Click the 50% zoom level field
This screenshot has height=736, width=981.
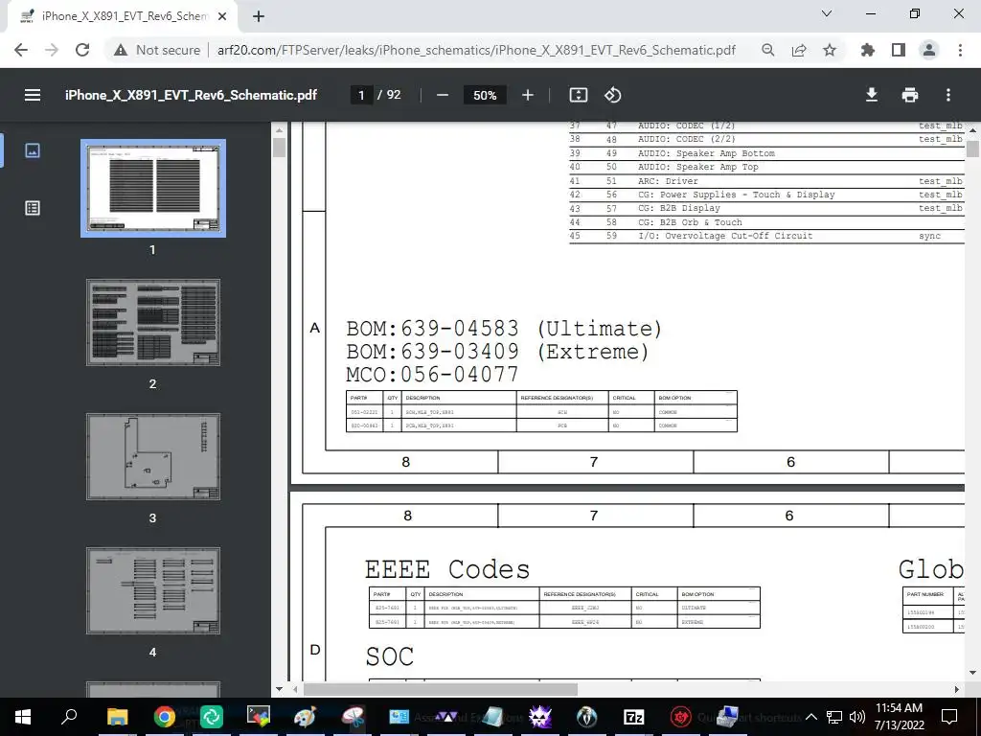point(485,95)
